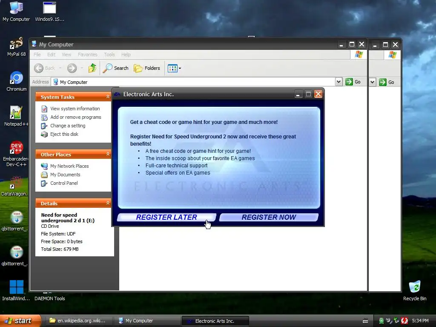The width and height of the screenshot is (436, 327).
Task: Toggle the Folders pane button
Action: pos(147,68)
